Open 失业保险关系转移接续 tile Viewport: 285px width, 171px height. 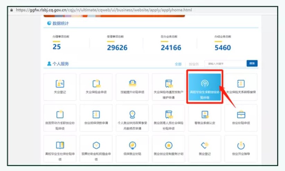[241, 87]
